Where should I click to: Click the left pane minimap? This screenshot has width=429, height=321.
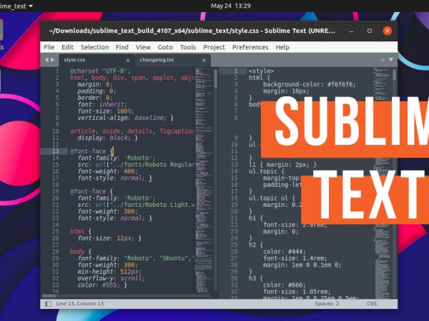pos(204,180)
